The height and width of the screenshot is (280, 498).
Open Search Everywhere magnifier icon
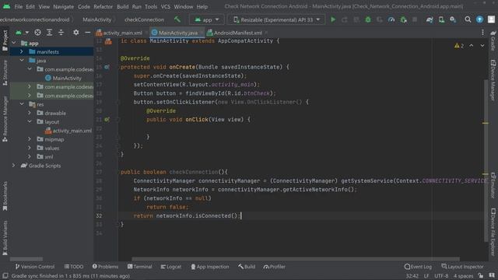tap(468, 19)
